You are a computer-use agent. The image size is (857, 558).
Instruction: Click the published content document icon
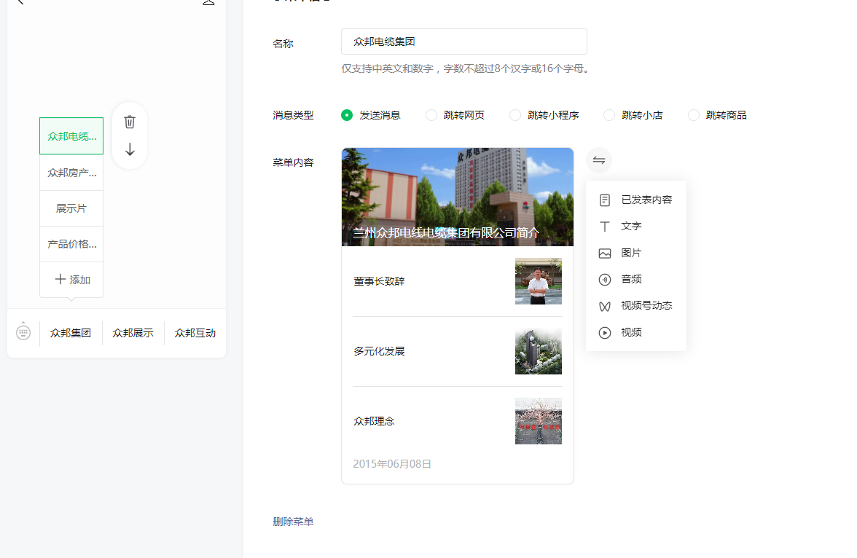(x=605, y=200)
